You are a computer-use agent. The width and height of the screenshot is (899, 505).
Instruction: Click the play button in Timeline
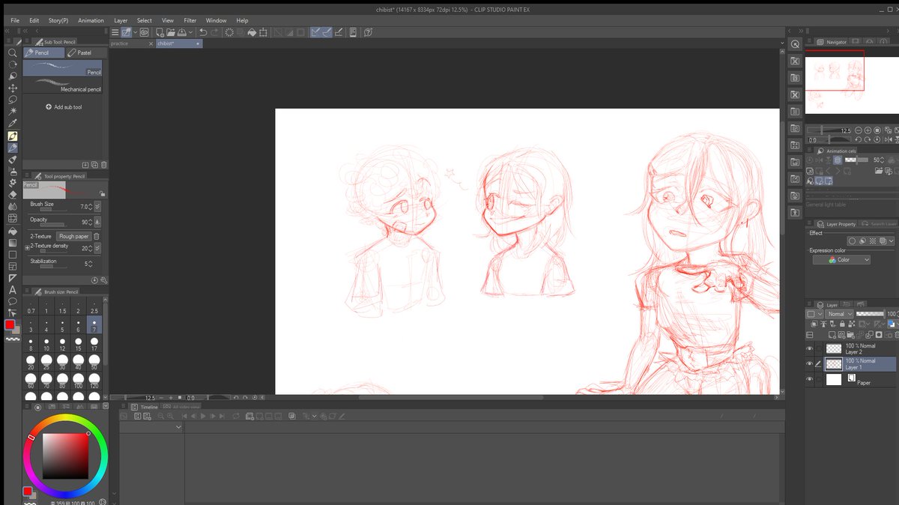[202, 415]
